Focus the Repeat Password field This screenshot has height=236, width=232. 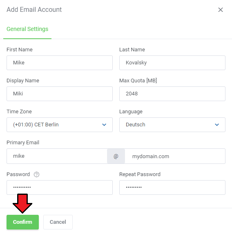pyautogui.click(x=172, y=187)
